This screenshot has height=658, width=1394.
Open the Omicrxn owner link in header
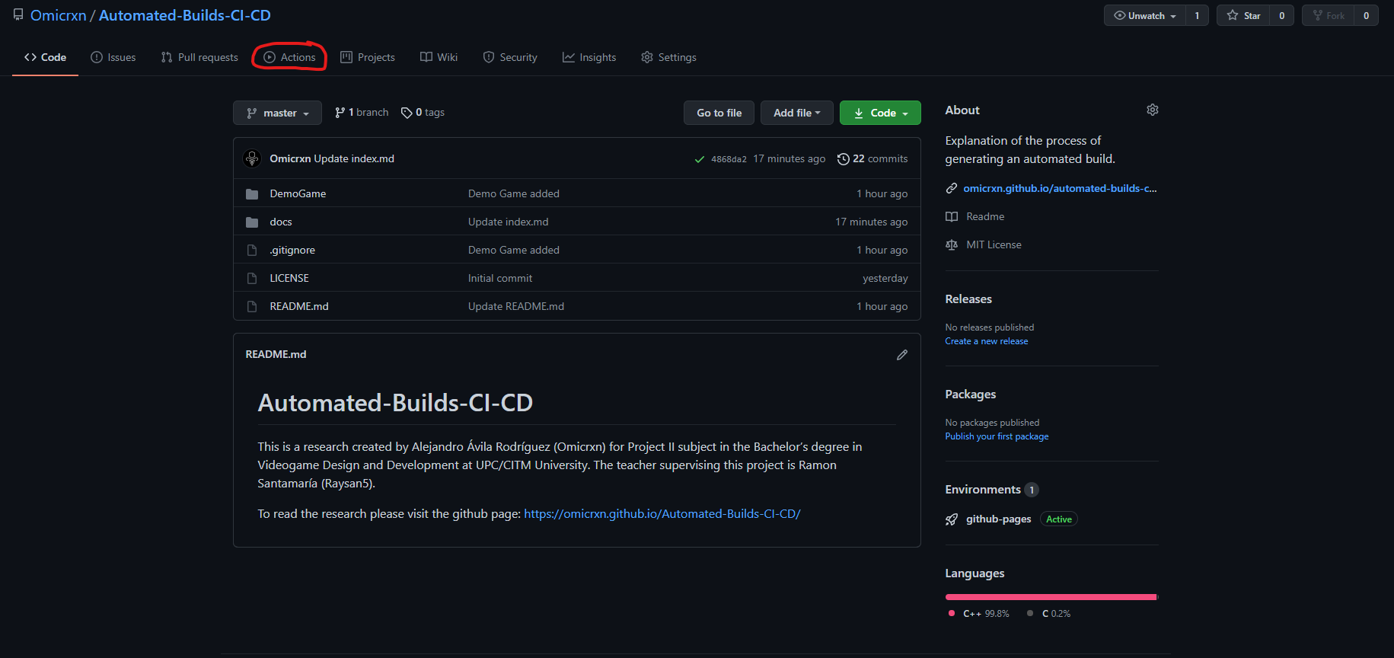(x=59, y=15)
